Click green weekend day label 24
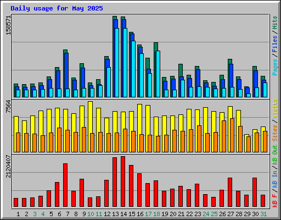This screenshot has height=220, width=281. (x=206, y=214)
